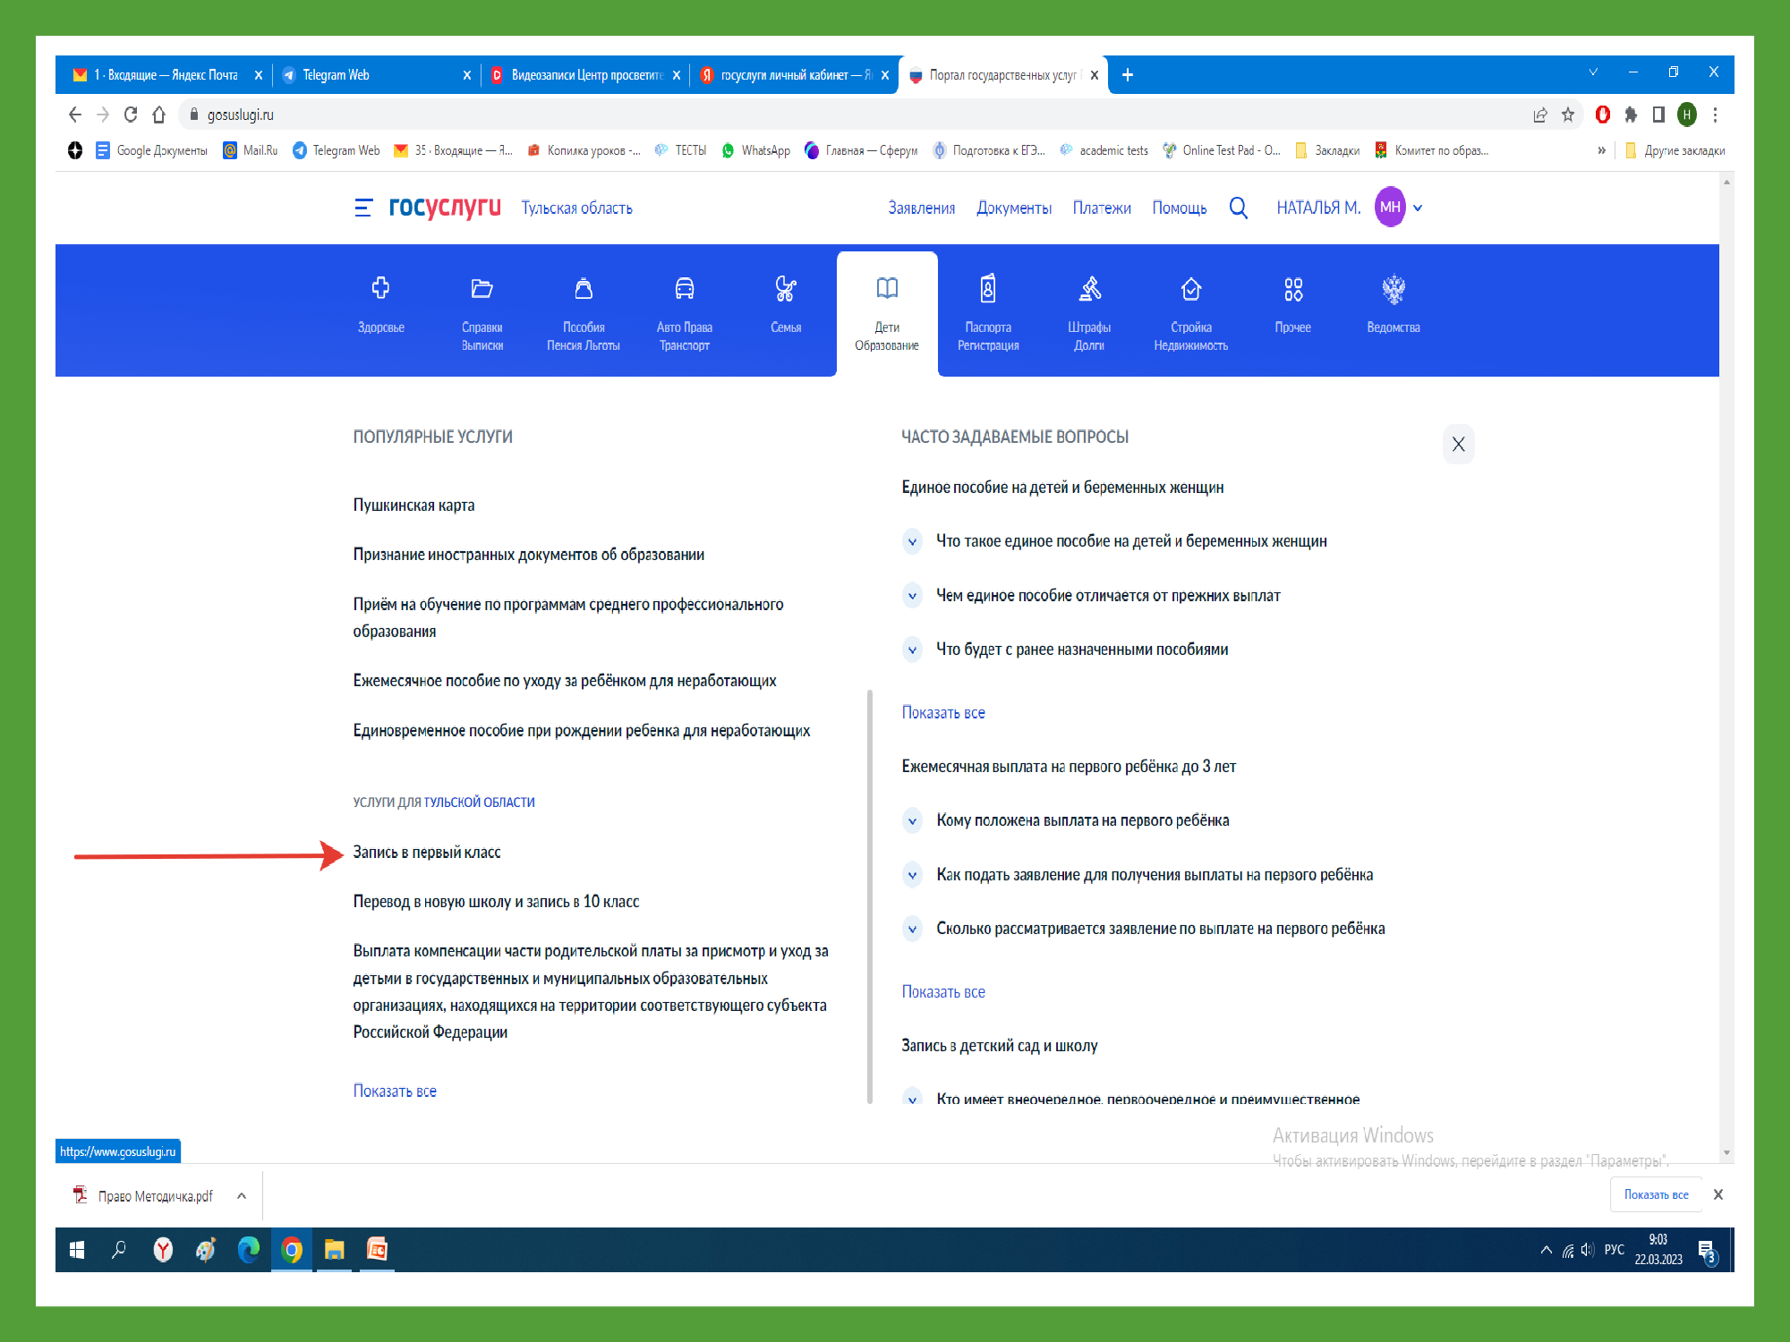This screenshot has height=1342, width=1790.
Task: Open a new browser tab with plus
Action: click(1128, 75)
